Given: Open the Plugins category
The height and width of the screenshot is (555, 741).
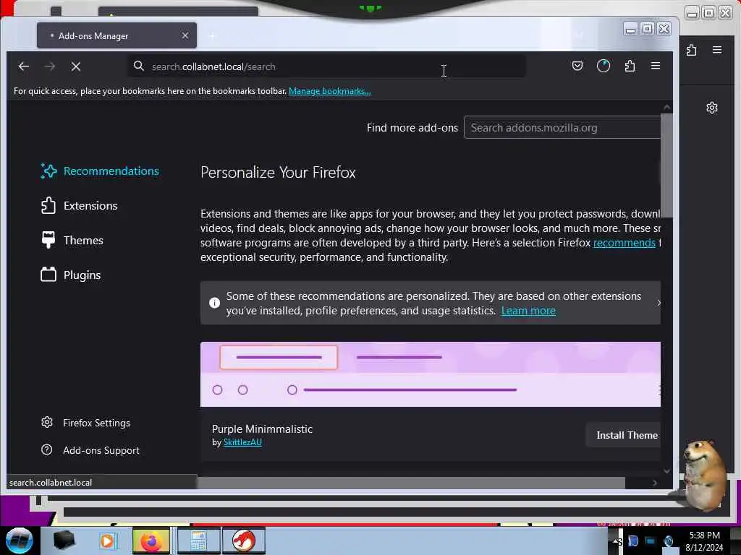Looking at the screenshot, I should (x=71, y=275).
